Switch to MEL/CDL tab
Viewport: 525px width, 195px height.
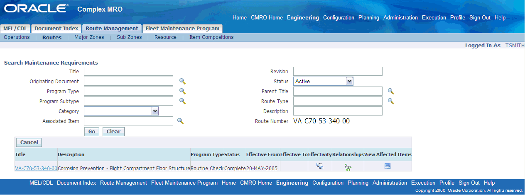[x=15, y=29]
